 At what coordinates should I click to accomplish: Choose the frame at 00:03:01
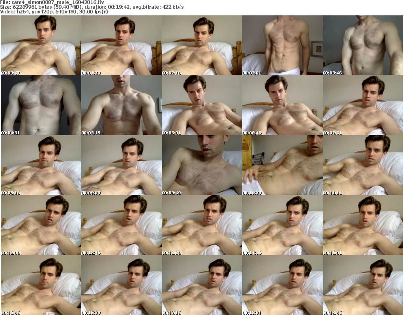pyautogui.click(x=282, y=45)
